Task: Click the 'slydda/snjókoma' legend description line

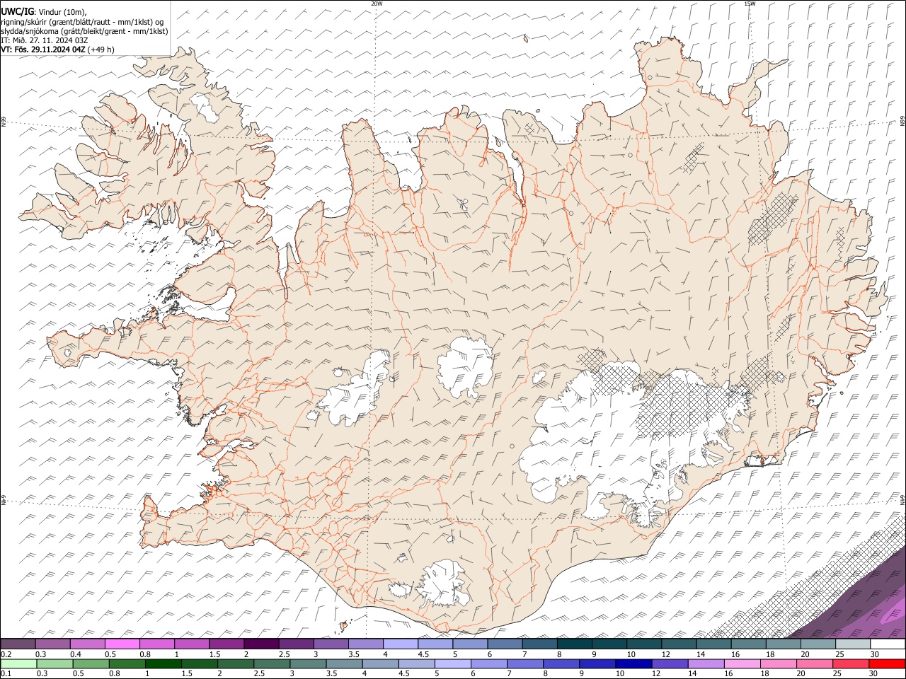Action: (x=85, y=31)
